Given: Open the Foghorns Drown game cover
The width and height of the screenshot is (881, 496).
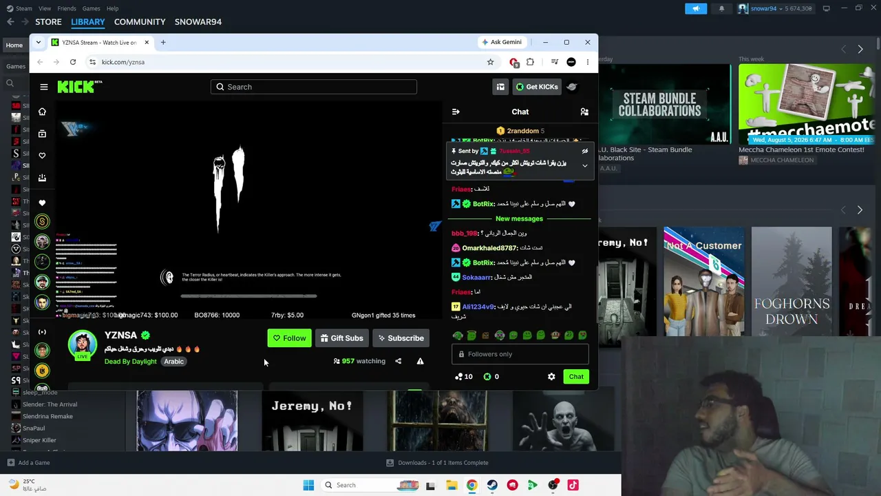Looking at the screenshot, I should tap(792, 286).
